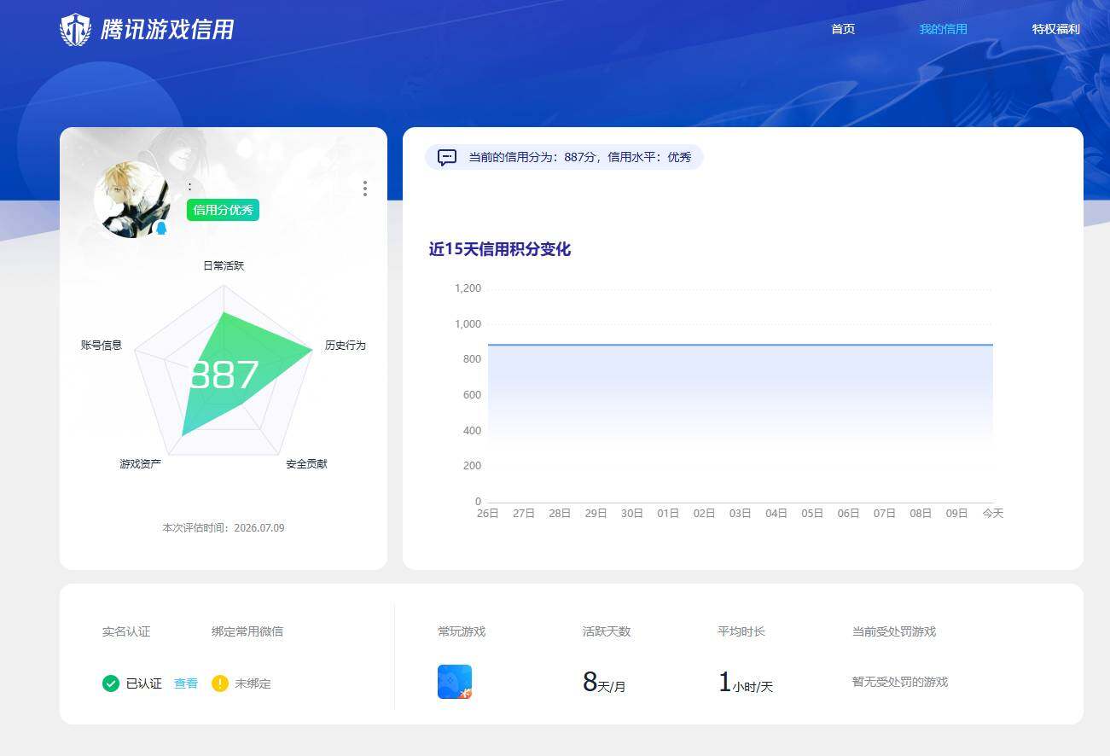The image size is (1110, 756).
Task: Click the 绑定常用微信 heading
Action: 247,631
